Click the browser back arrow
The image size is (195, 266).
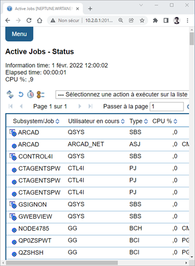pyautogui.click(x=8, y=20)
